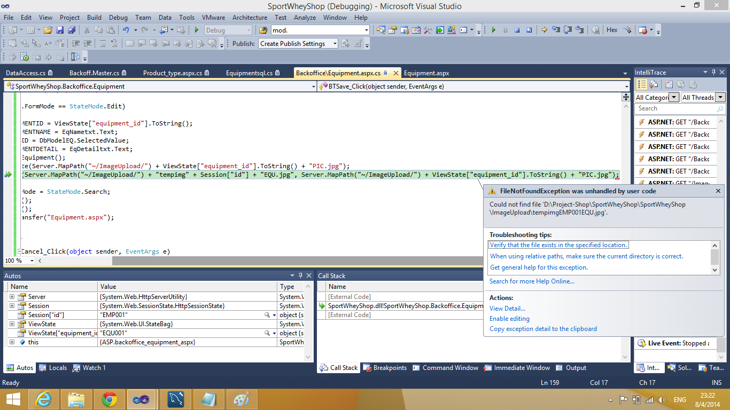730x410 pixels.
Task: Open the All Threads filter dropdown
Action: (720, 97)
